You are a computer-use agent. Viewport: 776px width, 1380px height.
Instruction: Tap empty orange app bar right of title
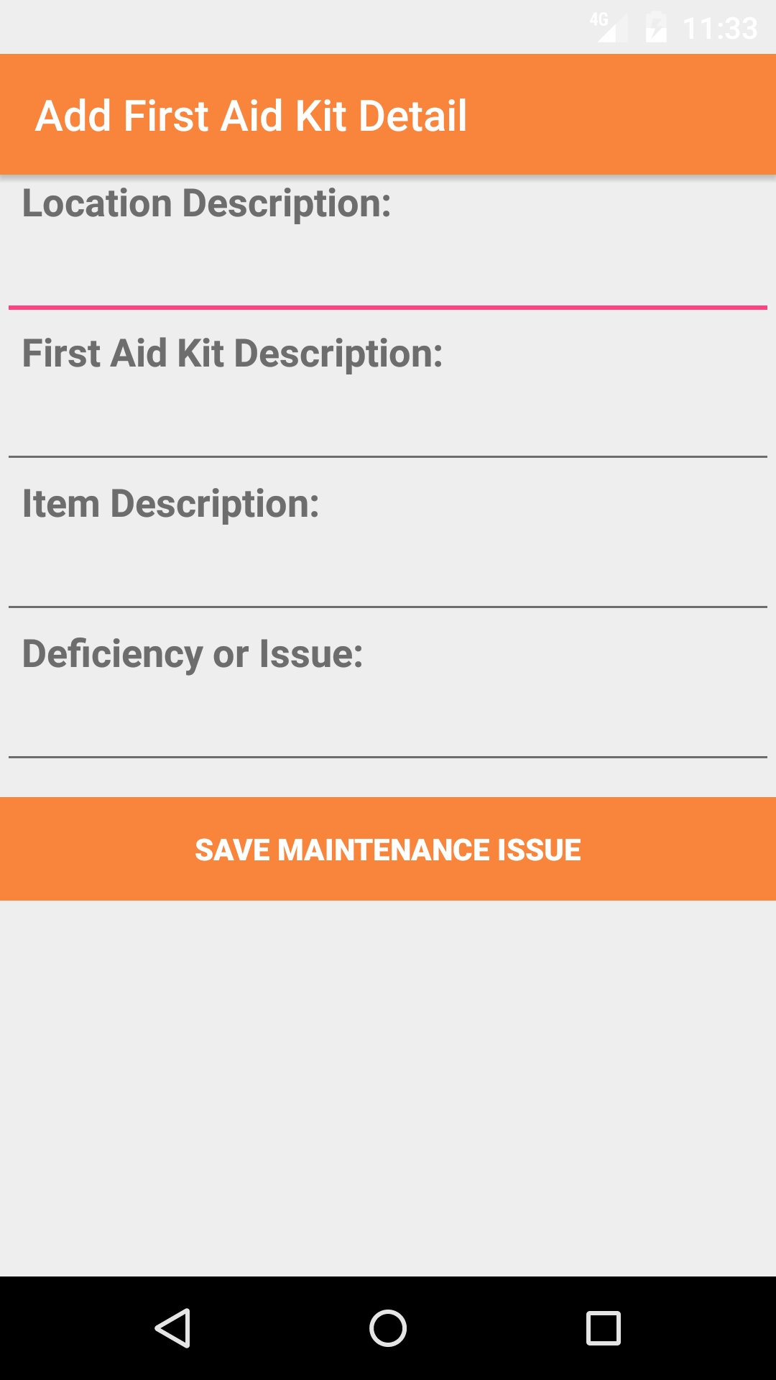(625, 115)
